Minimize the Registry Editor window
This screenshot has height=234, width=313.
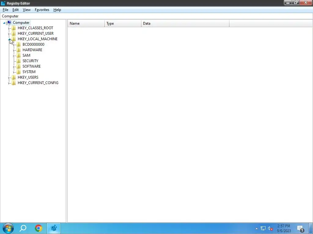[x=288, y=2]
